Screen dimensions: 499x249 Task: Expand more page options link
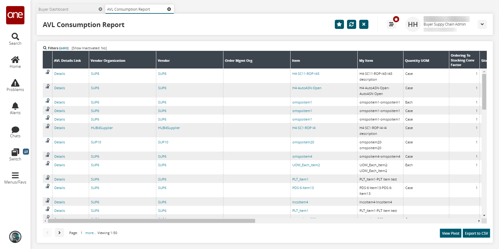coord(90,233)
